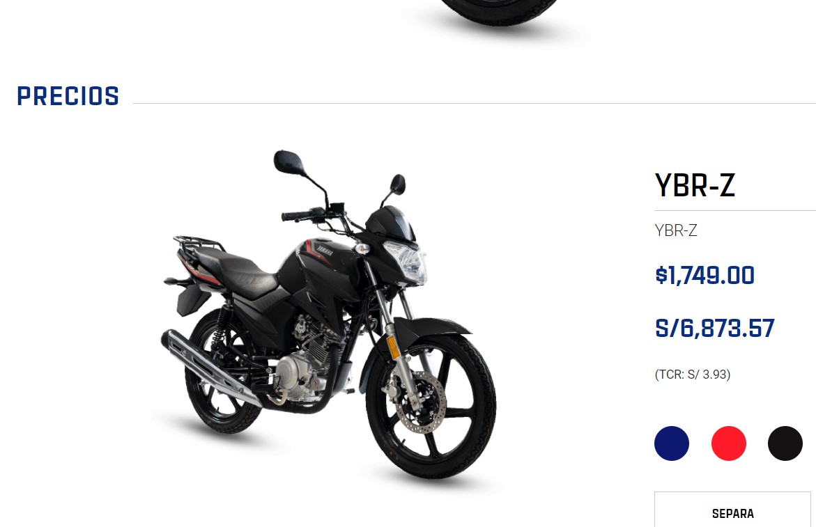The width and height of the screenshot is (816, 527).
Task: Click the S/6,873.57 soles price
Action: 714,329
